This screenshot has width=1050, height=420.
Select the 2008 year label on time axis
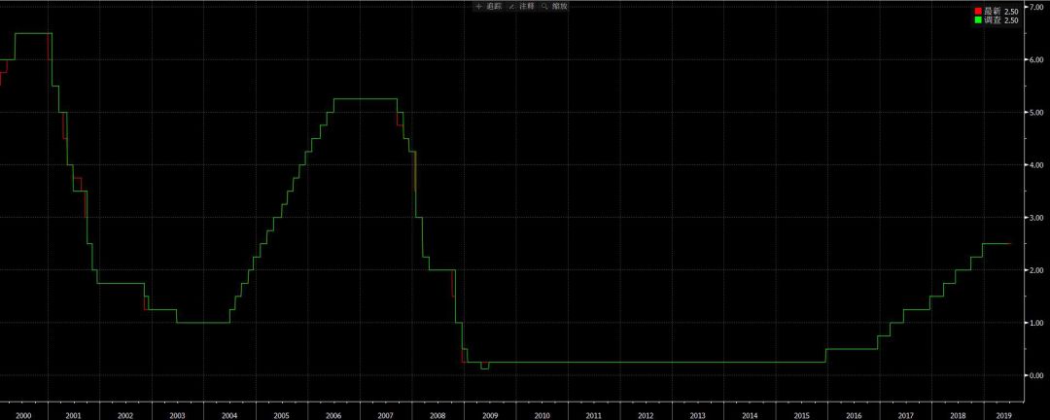point(437,415)
